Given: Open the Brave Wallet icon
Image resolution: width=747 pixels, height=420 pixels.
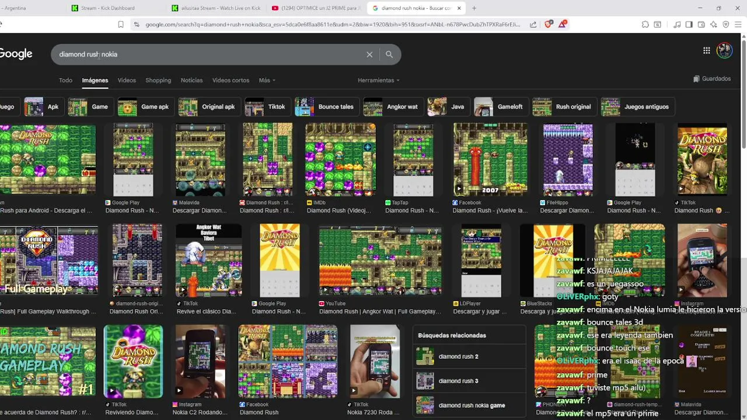Looking at the screenshot, I should [701, 24].
